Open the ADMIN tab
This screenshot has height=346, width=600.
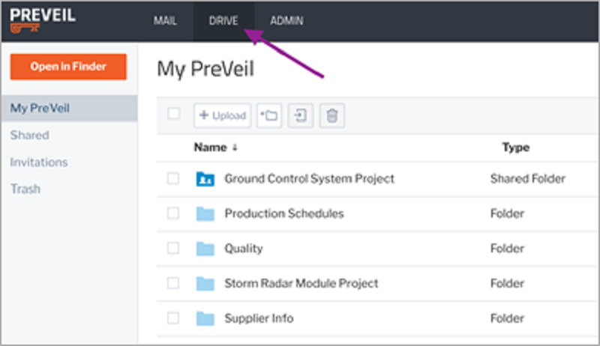(x=286, y=21)
